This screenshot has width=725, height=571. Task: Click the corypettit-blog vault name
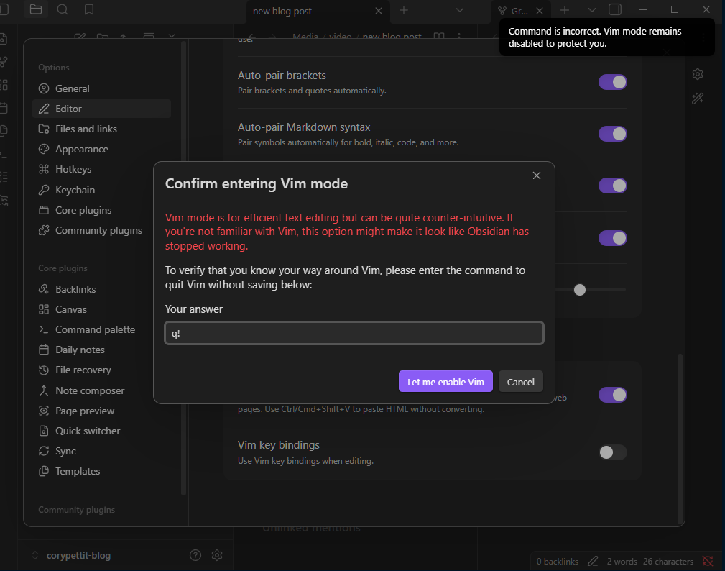pyautogui.click(x=78, y=555)
